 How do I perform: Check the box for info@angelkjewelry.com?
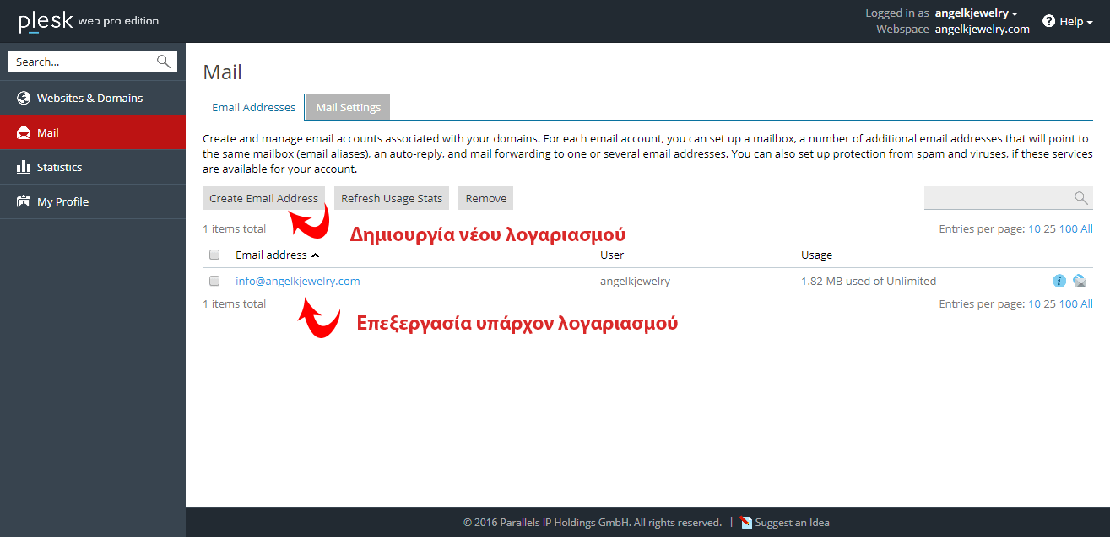point(214,281)
